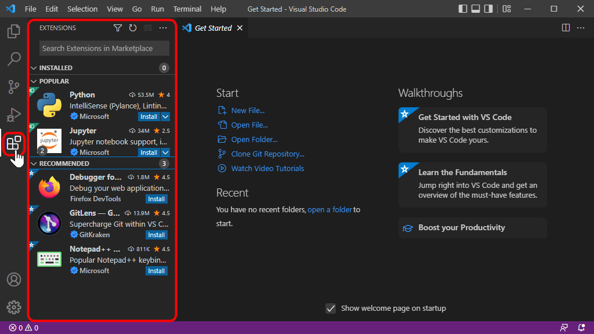Screen dimensions: 594x334
Task: Select the GitLens extension icon
Action: click(x=49, y=223)
